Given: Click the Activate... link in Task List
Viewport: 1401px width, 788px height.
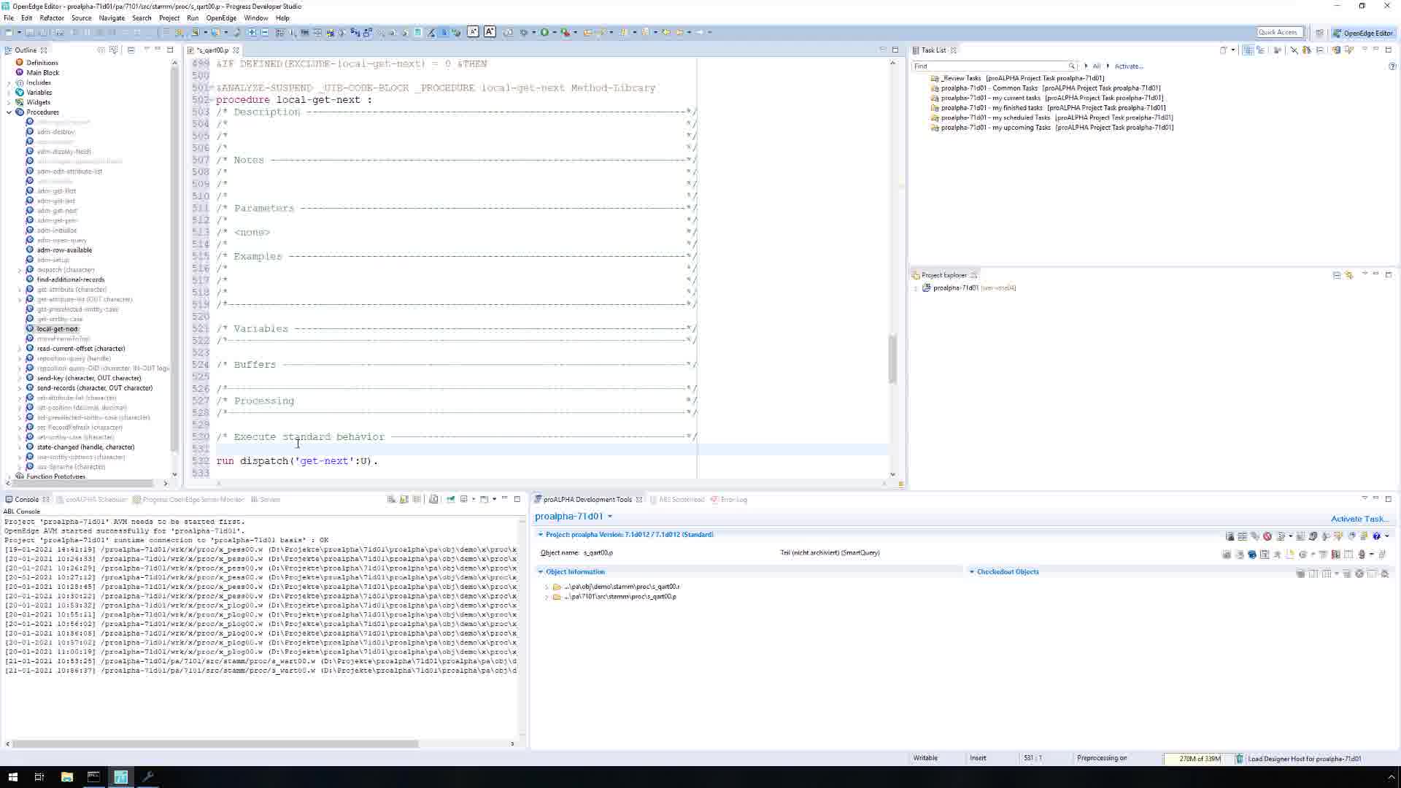Looking at the screenshot, I should [1129, 66].
